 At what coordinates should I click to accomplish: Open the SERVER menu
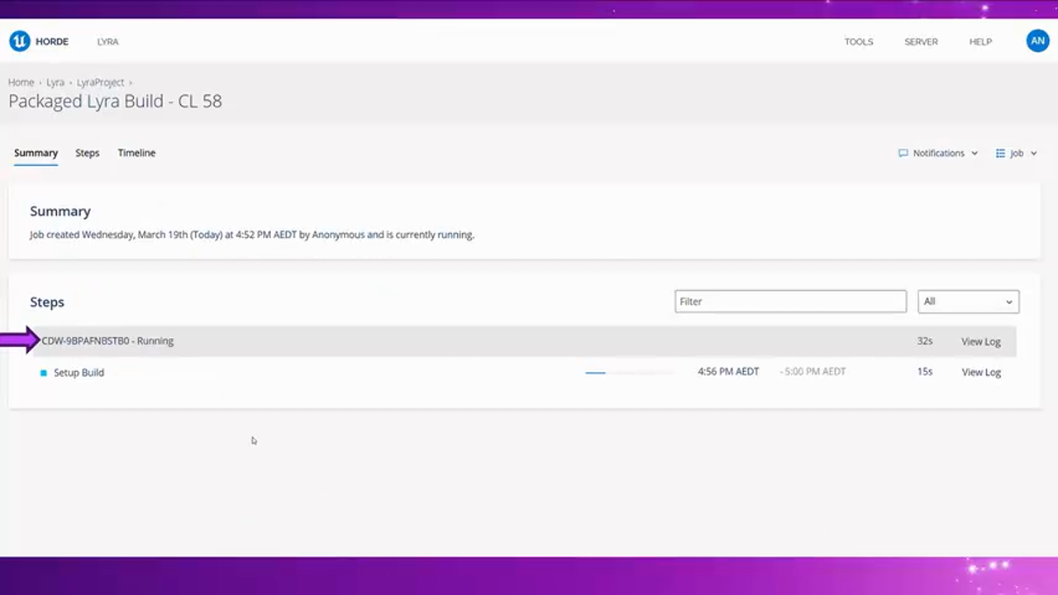[x=921, y=41]
